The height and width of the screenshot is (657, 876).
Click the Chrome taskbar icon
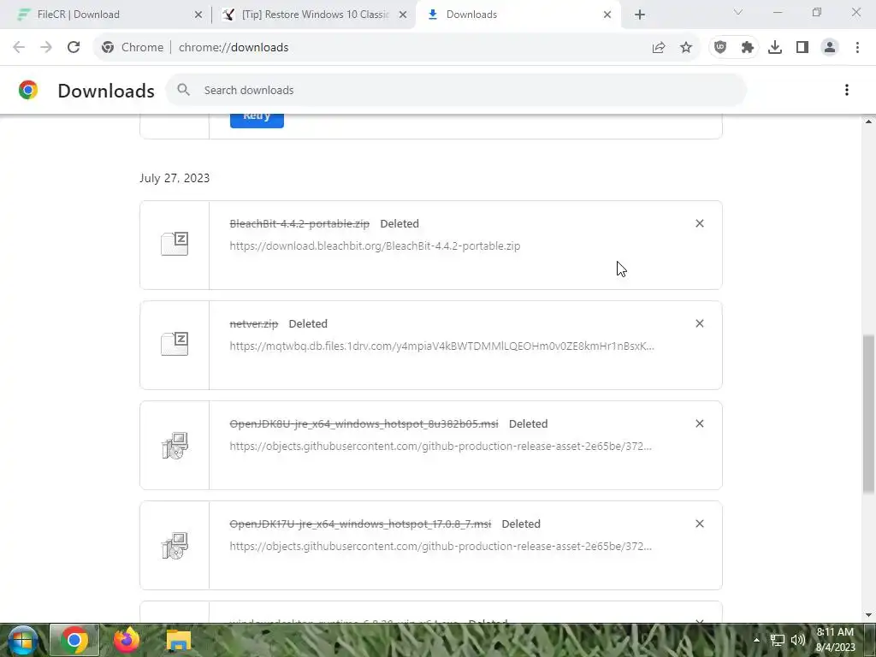[74, 640]
